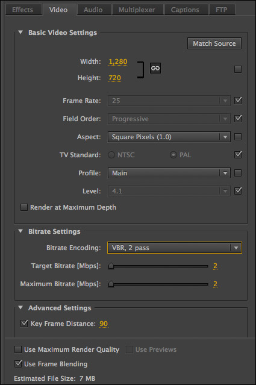Check the match source box beside Profile
This screenshot has width=256, height=385.
pos(238,173)
